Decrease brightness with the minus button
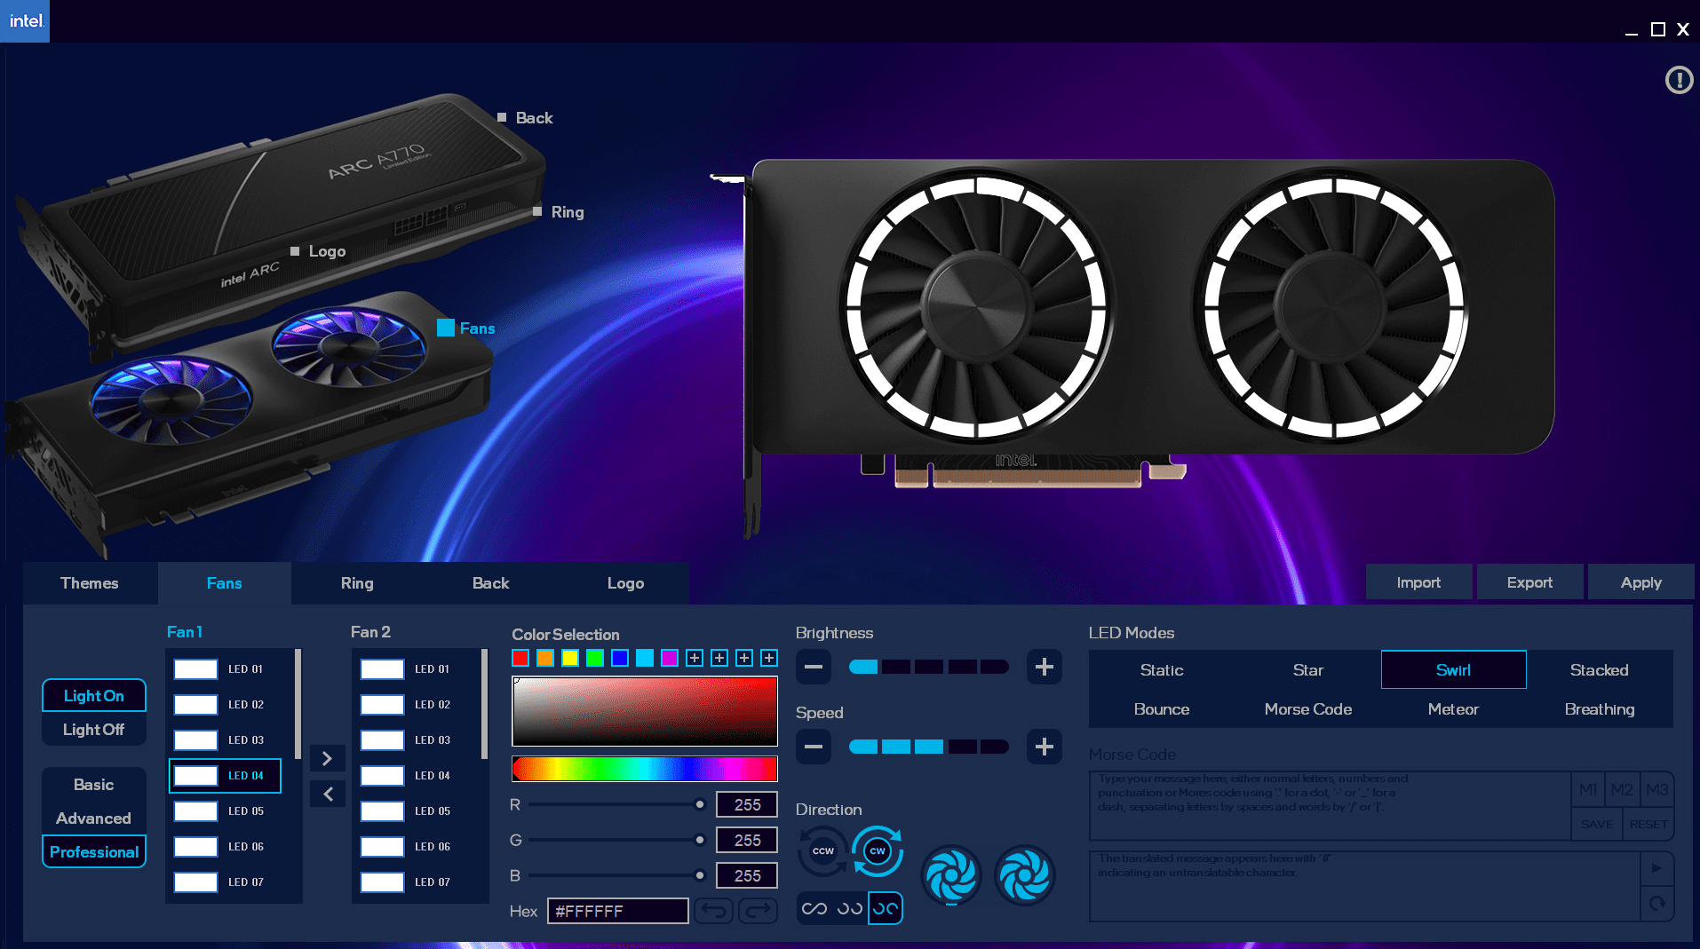This screenshot has height=949, width=1700. (814, 667)
